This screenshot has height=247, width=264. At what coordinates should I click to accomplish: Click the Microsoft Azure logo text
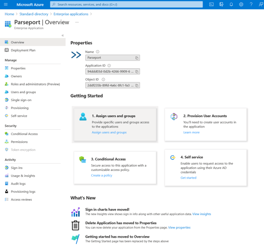click(30, 5)
